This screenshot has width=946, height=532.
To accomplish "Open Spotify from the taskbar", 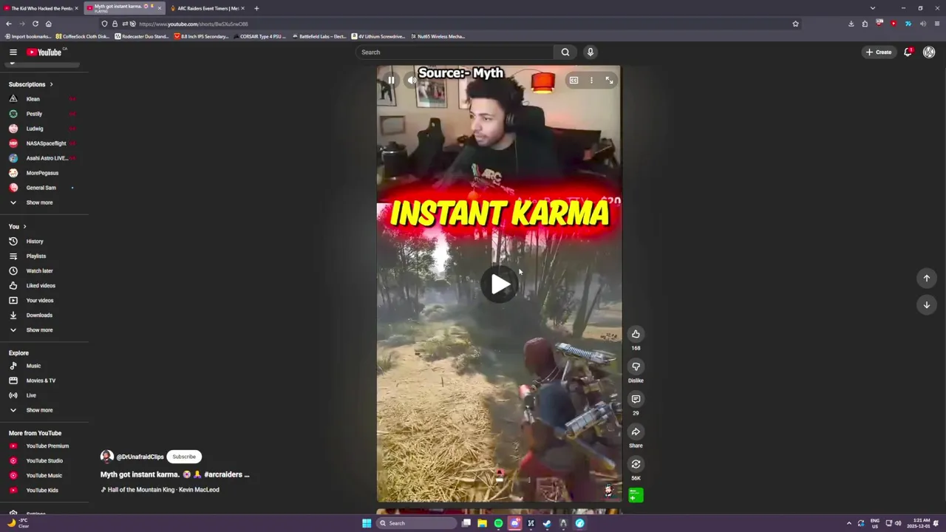I will pos(498,523).
